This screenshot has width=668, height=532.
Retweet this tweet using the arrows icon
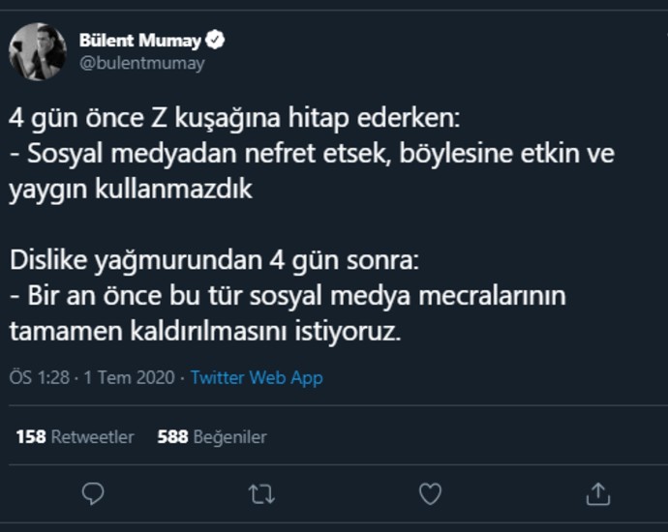pos(261,494)
